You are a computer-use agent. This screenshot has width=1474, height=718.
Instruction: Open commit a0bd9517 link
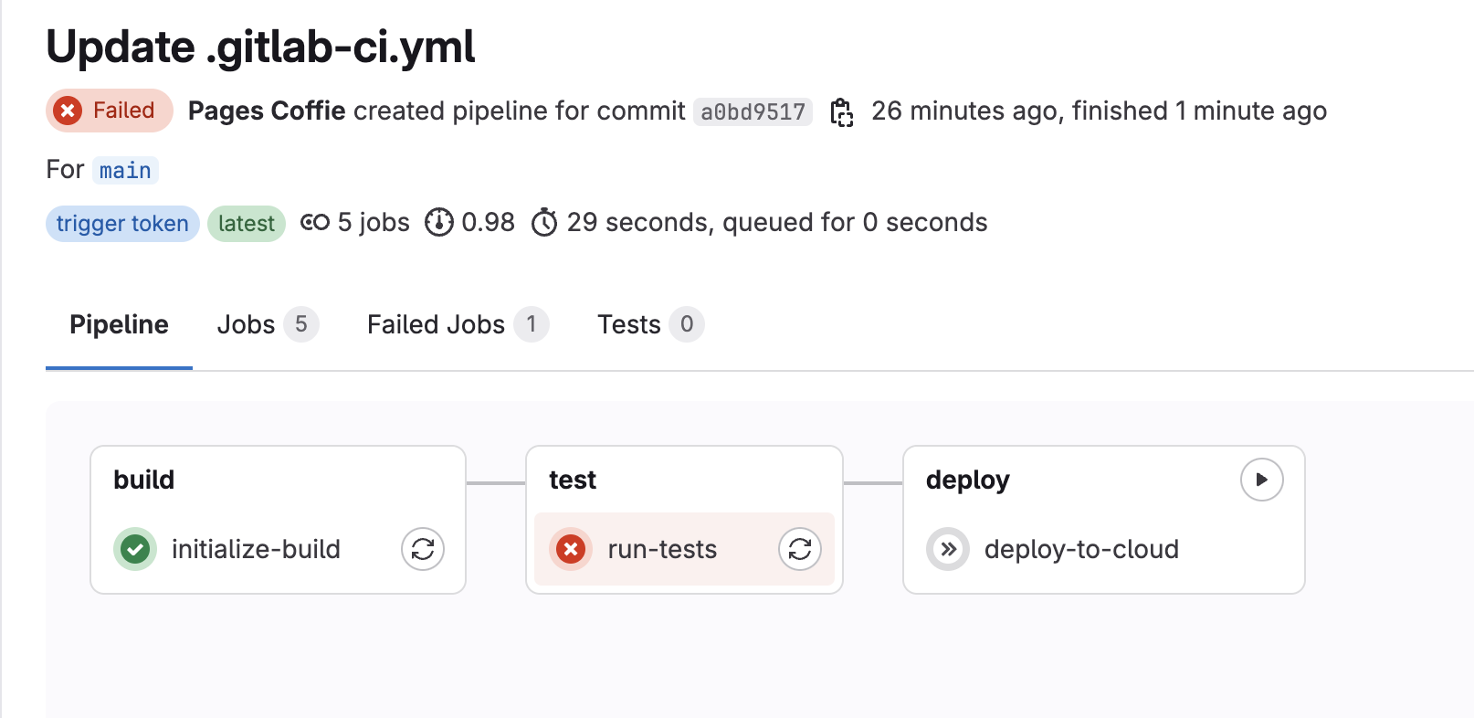pos(753,112)
